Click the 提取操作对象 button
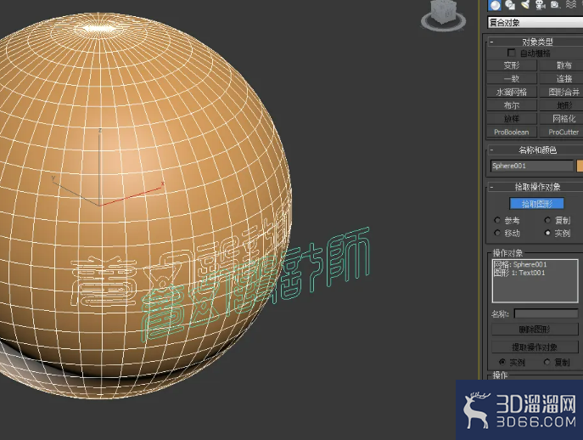Screen dimensions: 583x440 pos(535,347)
